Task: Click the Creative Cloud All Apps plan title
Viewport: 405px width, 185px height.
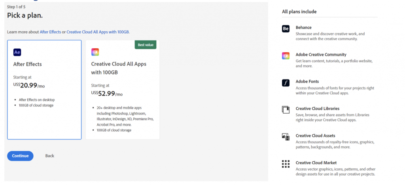Action: tap(119, 68)
